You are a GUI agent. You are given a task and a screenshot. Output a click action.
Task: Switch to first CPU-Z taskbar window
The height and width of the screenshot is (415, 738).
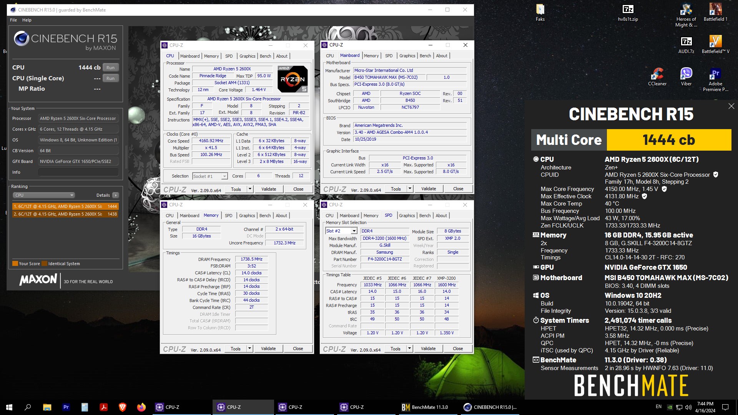click(181, 407)
